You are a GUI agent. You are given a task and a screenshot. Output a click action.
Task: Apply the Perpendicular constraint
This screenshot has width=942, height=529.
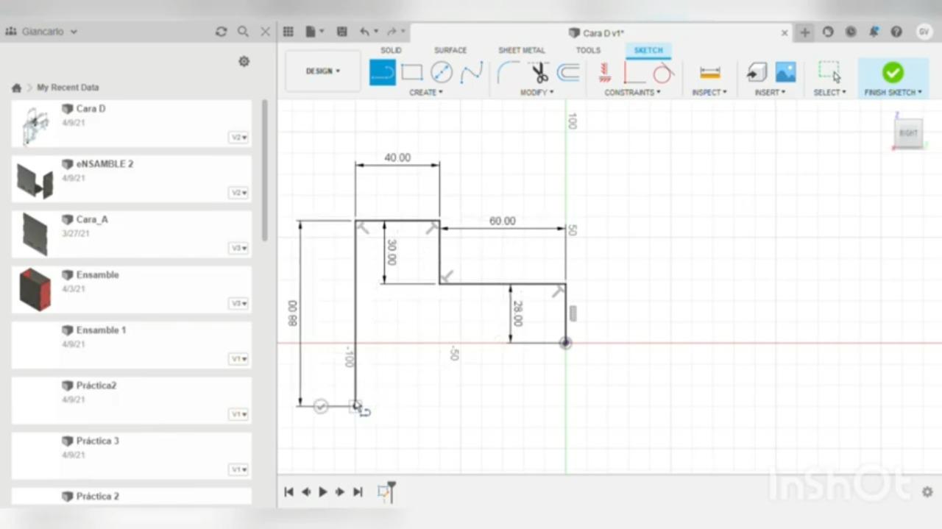(634, 72)
